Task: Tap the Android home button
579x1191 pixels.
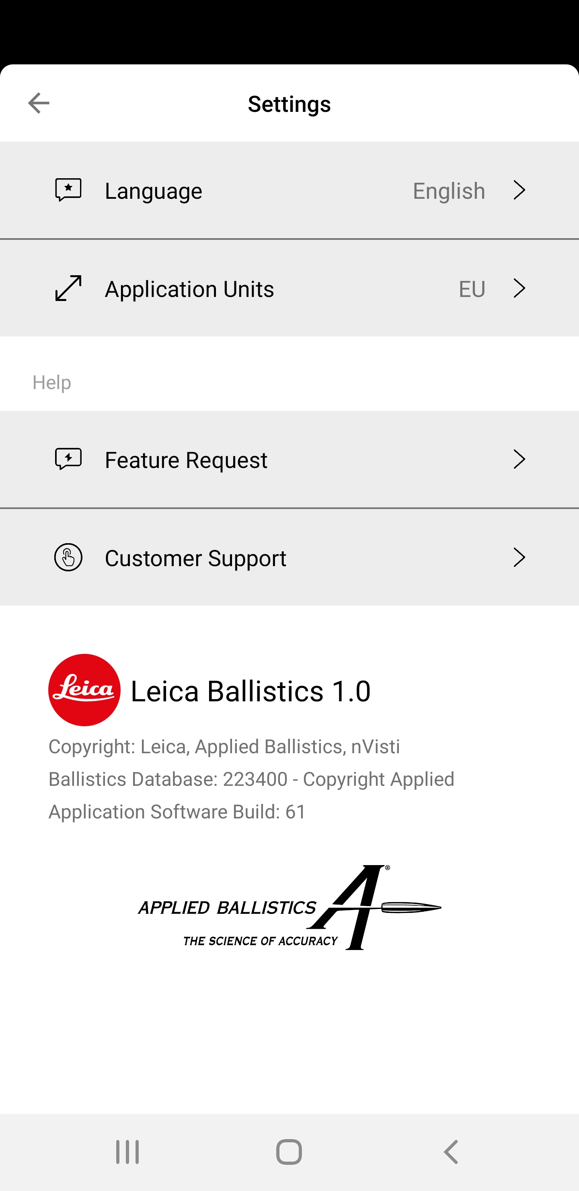Action: 289,1152
